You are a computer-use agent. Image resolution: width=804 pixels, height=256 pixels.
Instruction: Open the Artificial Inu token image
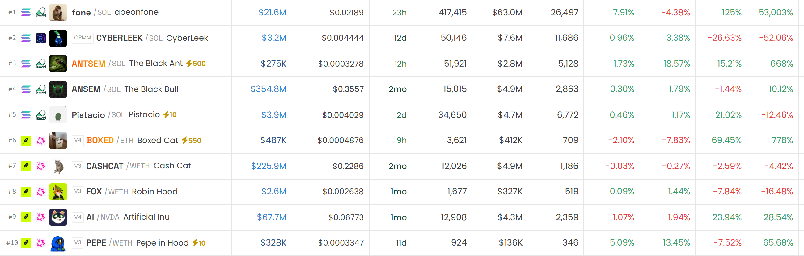coord(58,217)
